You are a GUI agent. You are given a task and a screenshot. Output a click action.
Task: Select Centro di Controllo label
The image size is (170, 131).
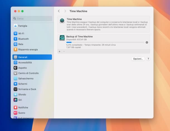tap(28, 73)
